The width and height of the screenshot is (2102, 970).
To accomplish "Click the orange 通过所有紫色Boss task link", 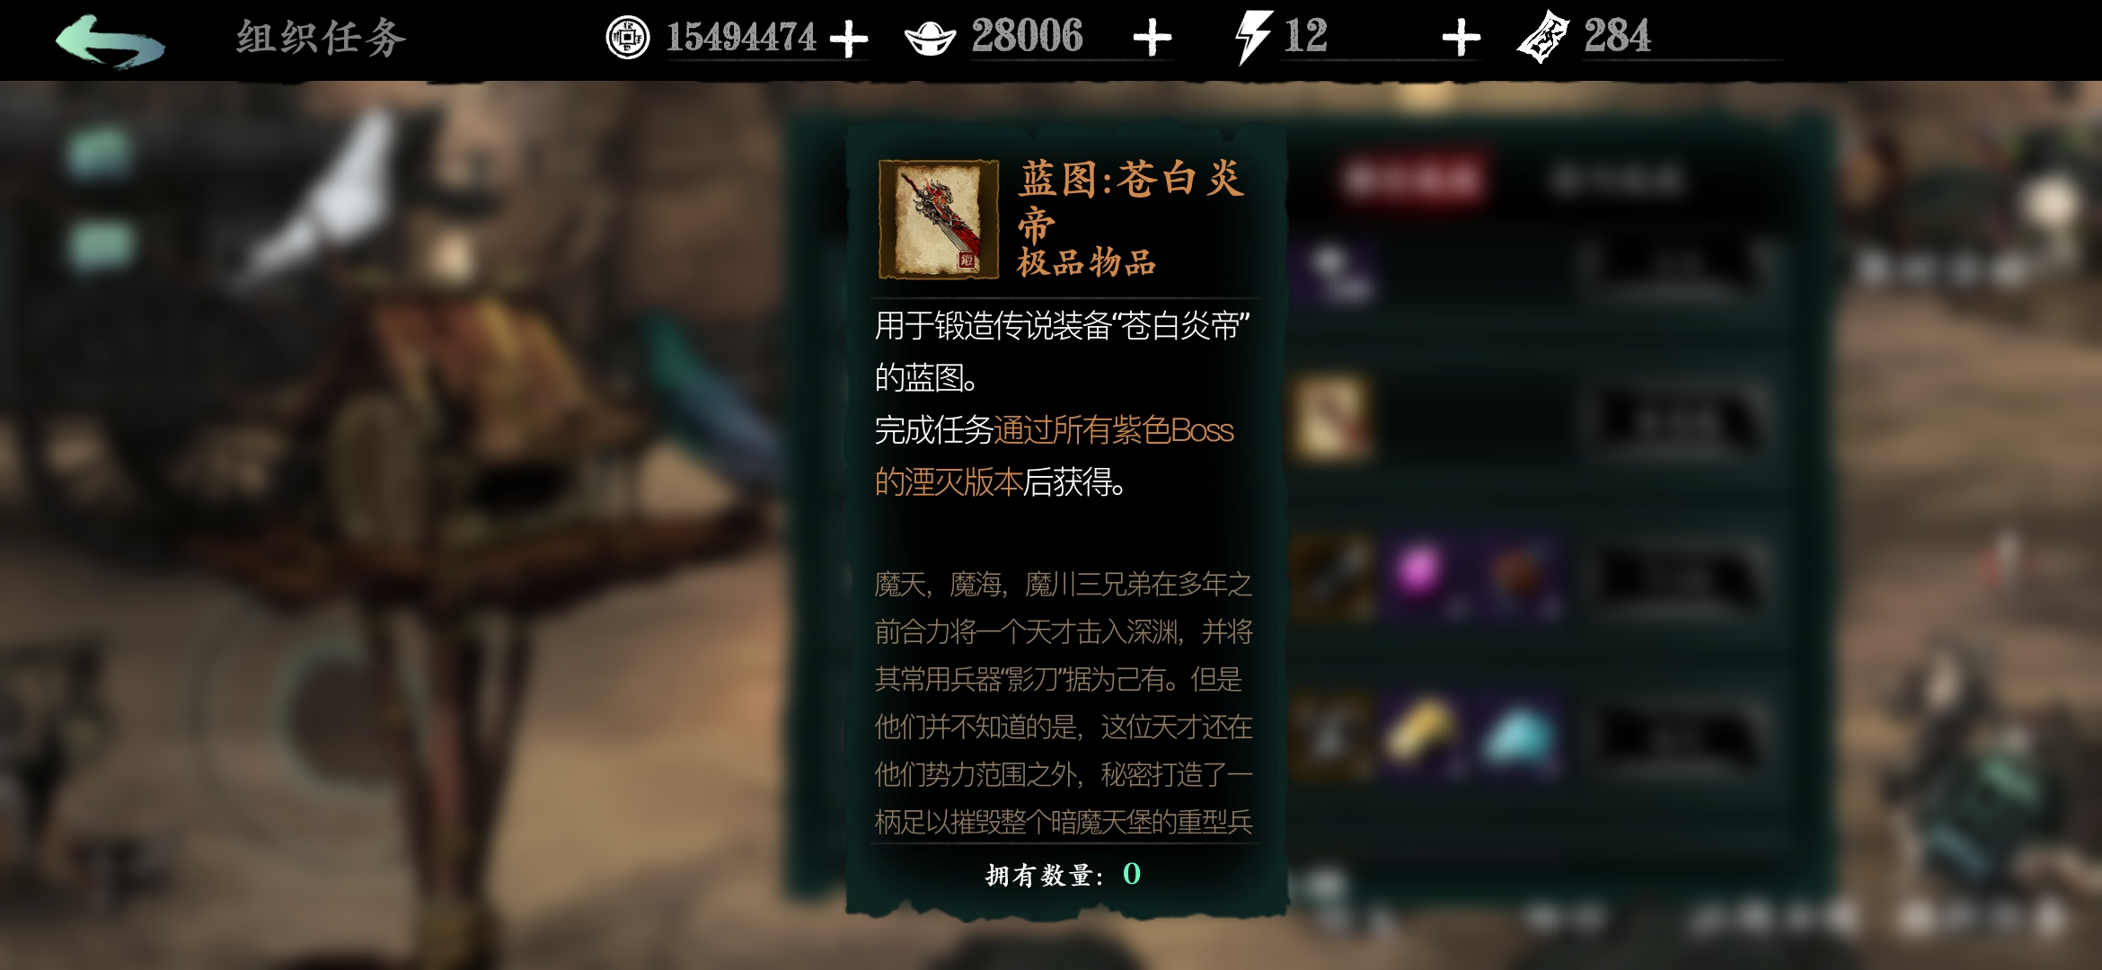I will tap(1114, 430).
